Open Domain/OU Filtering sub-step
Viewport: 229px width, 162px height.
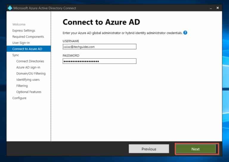31,73
